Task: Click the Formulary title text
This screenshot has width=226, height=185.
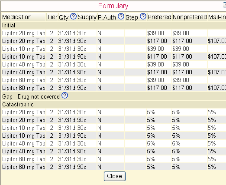Action: point(113,6)
